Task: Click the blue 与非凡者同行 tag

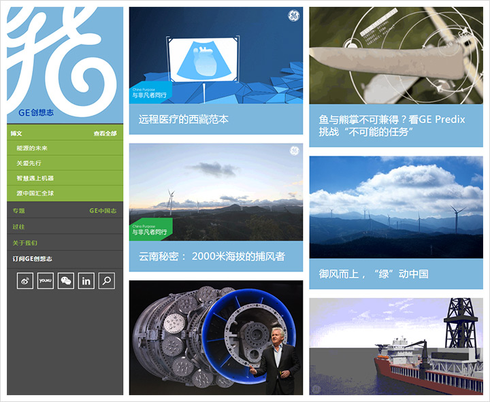Action: (150, 93)
